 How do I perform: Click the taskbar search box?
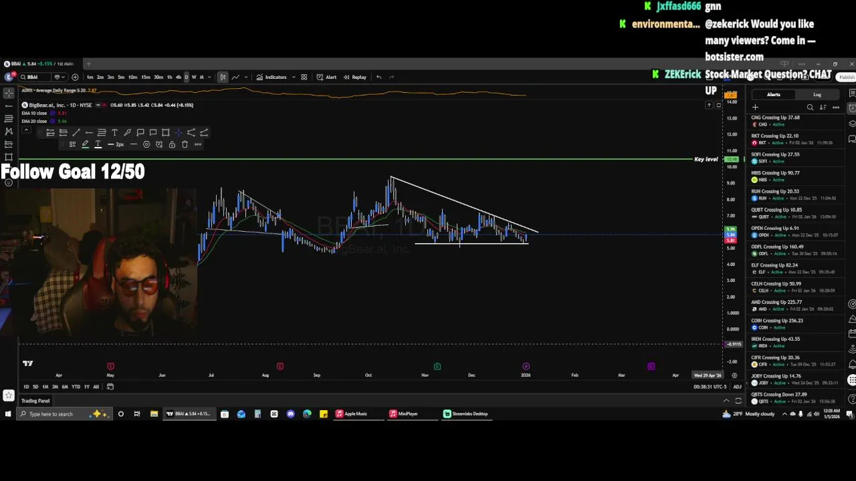[x=64, y=414]
